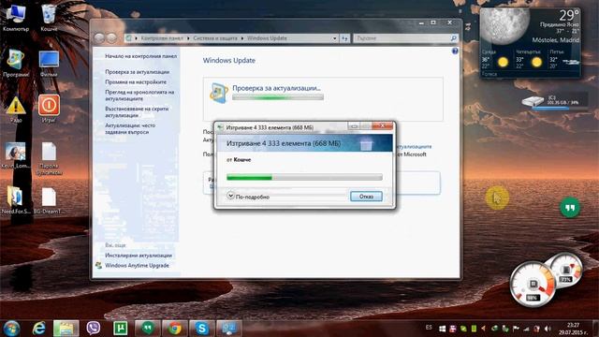Open File Explorer from the taskbar
Viewport: 599px width, 337px height.
[x=66, y=329]
